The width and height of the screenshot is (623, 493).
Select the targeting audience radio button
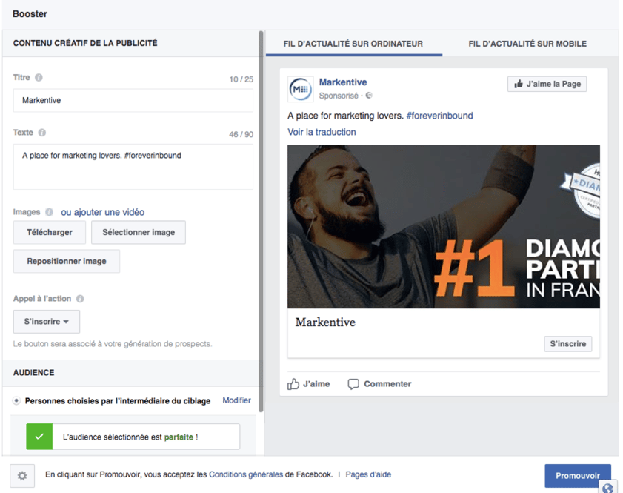16,401
